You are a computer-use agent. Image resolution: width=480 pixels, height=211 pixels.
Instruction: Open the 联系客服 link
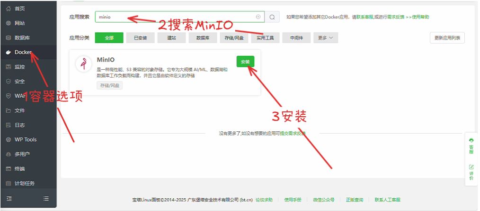(365, 17)
